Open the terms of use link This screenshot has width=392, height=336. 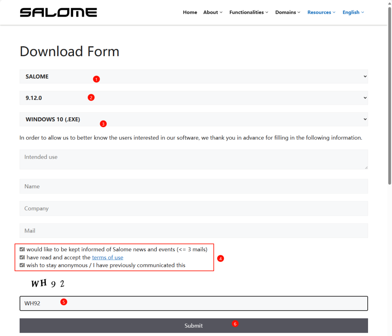tap(107, 257)
